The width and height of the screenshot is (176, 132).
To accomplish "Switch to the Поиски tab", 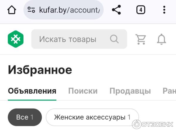I will [x=83, y=91].
